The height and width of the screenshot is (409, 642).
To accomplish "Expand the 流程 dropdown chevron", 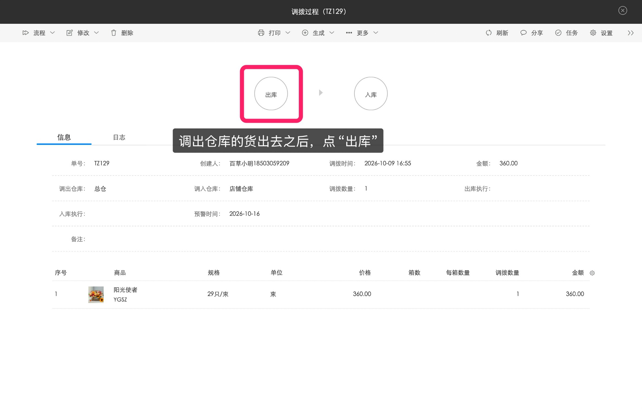I will [53, 33].
